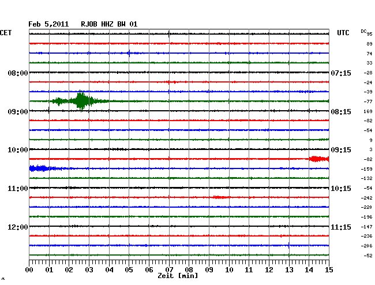The width and height of the screenshot is (375, 285).
Task: Select the DC value -52
Action: (x=368, y=256)
